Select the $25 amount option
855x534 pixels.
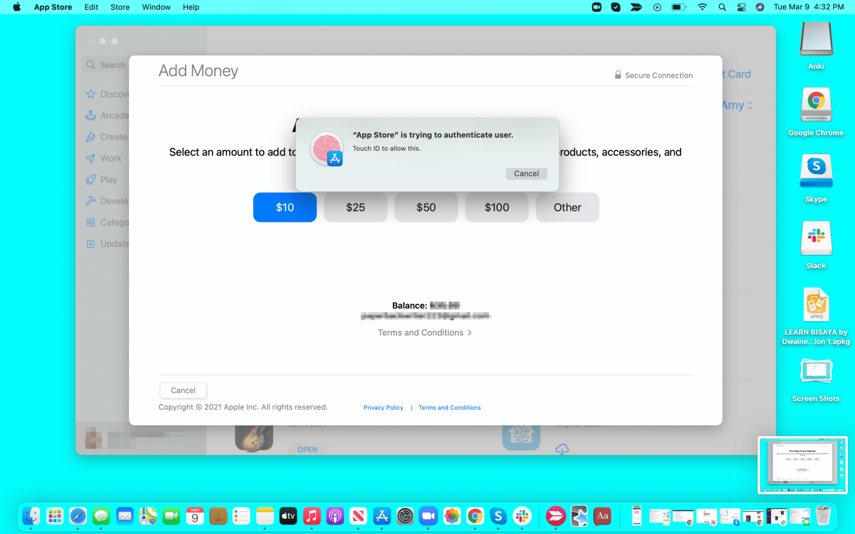point(355,208)
